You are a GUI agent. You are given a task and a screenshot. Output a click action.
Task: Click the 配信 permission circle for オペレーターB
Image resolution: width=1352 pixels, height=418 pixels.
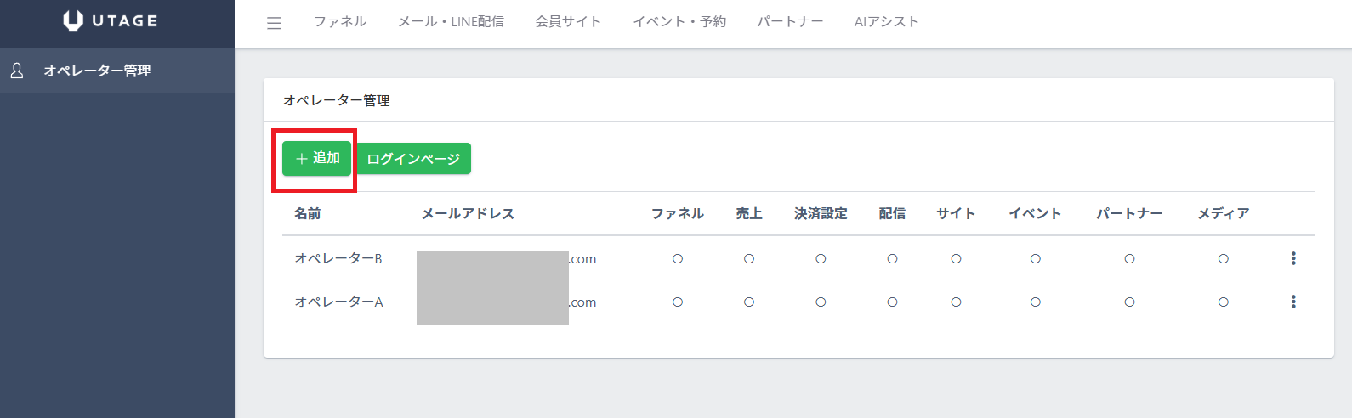pos(892,259)
